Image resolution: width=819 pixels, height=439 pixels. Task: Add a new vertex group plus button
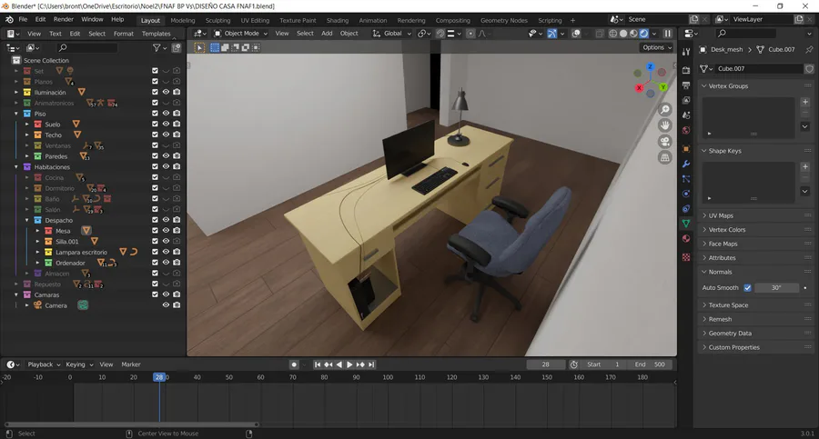[x=805, y=102]
